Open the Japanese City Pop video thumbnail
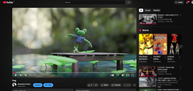193x91 pixels. tap(148, 82)
